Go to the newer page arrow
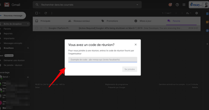The image size is (209, 110). pos(176,13)
